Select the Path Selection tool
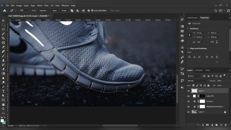 click(3, 95)
